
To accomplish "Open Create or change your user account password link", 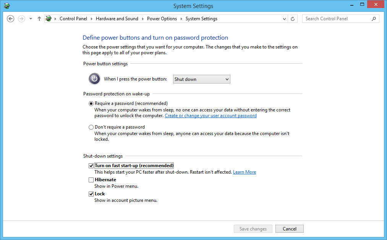I will tap(211, 116).
